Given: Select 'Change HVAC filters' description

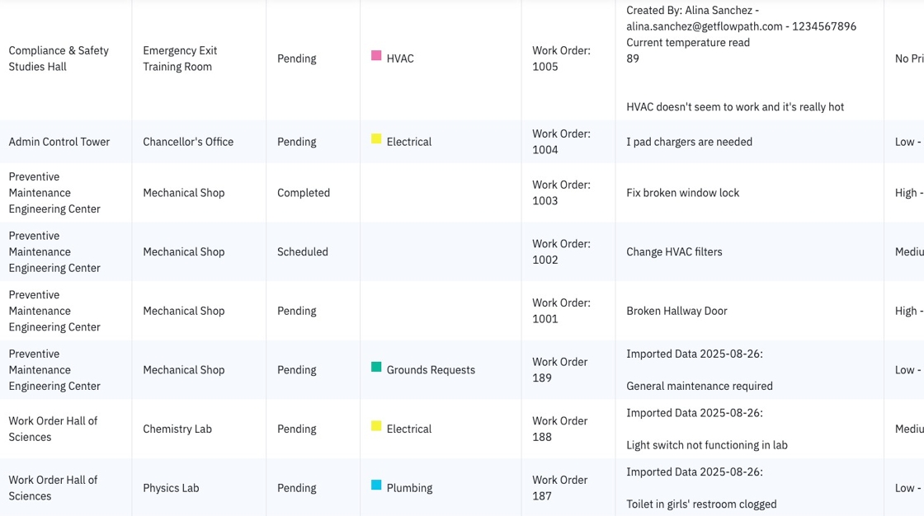Looking at the screenshot, I should pyautogui.click(x=674, y=251).
